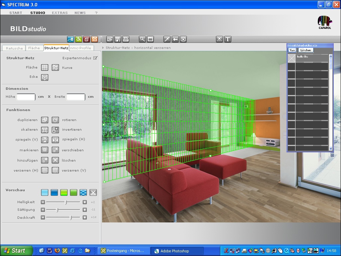This screenshot has width=341, height=256.
Task: Switch to the Retusche tab
Action: click(x=13, y=48)
